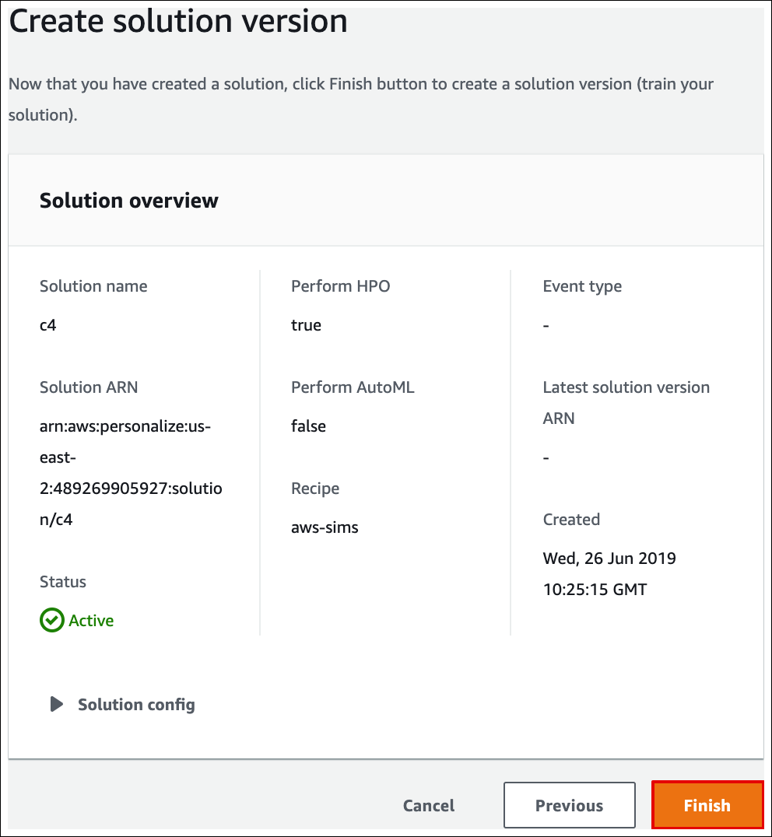Click the Create solution version title

178,21
